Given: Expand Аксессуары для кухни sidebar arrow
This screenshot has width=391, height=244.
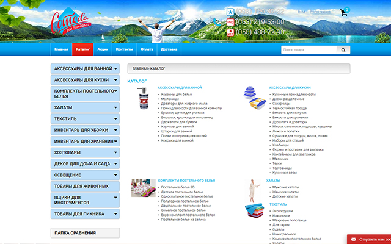Looking at the screenshot, I should pyautogui.click(x=115, y=80).
